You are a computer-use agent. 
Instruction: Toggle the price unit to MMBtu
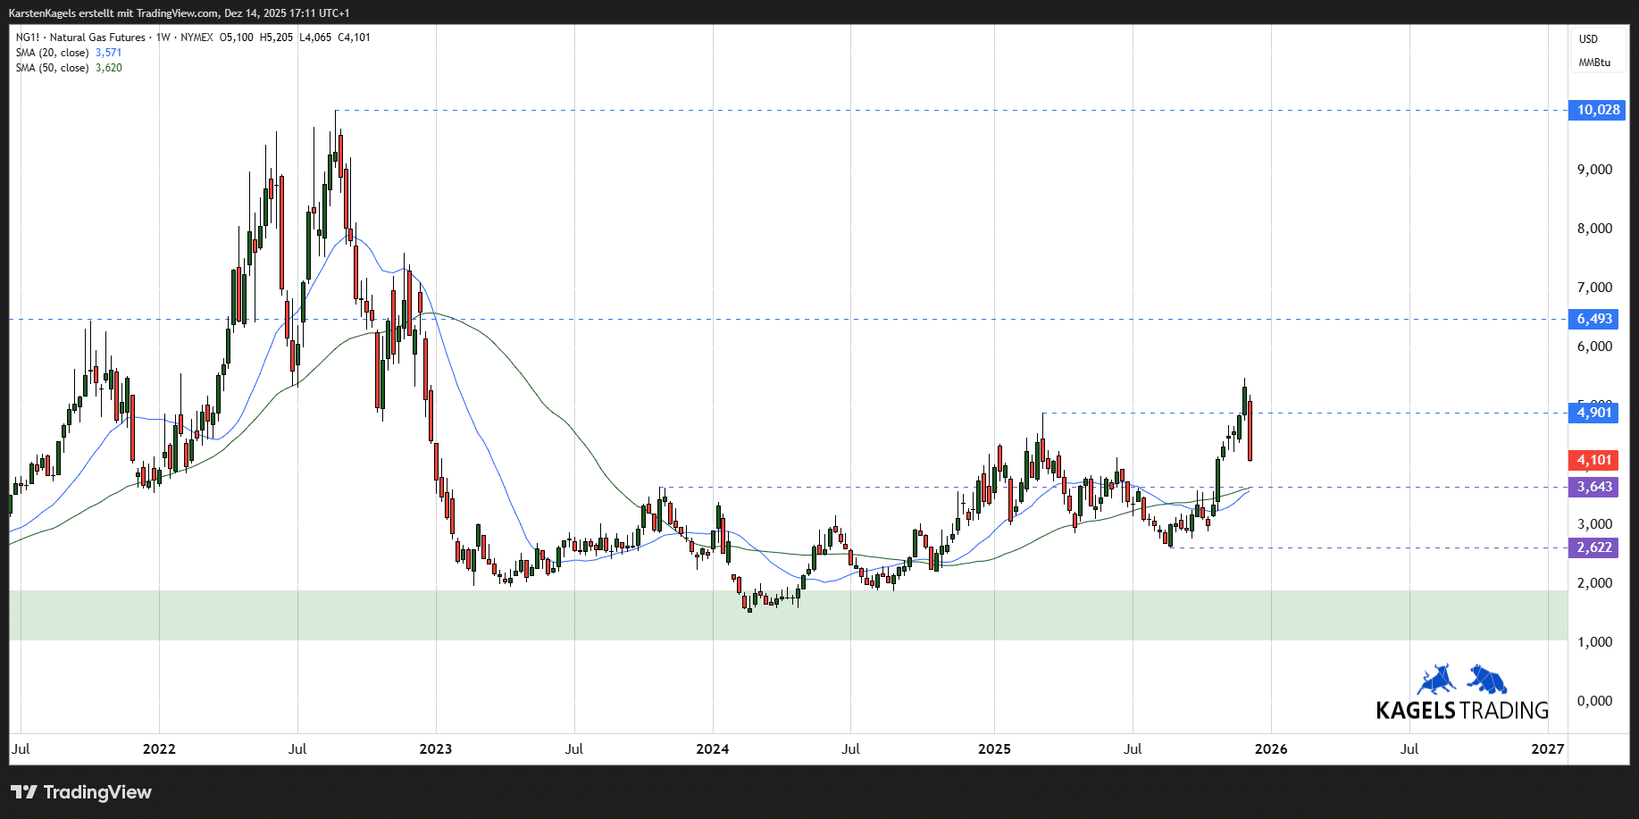pos(1593,62)
